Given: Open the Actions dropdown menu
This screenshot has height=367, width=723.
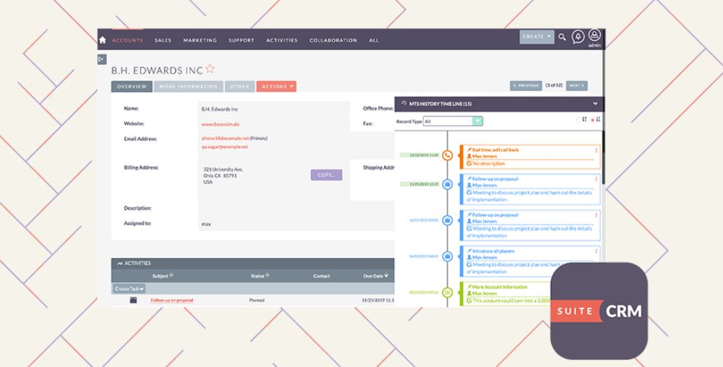Looking at the screenshot, I should (x=276, y=87).
